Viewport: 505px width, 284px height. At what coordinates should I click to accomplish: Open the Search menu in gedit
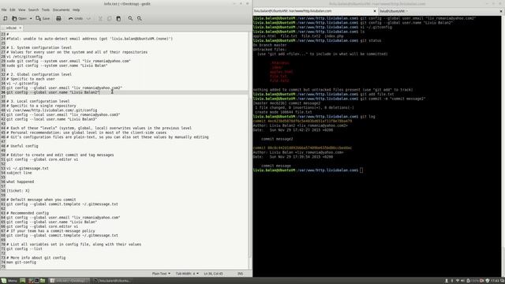(x=33, y=10)
